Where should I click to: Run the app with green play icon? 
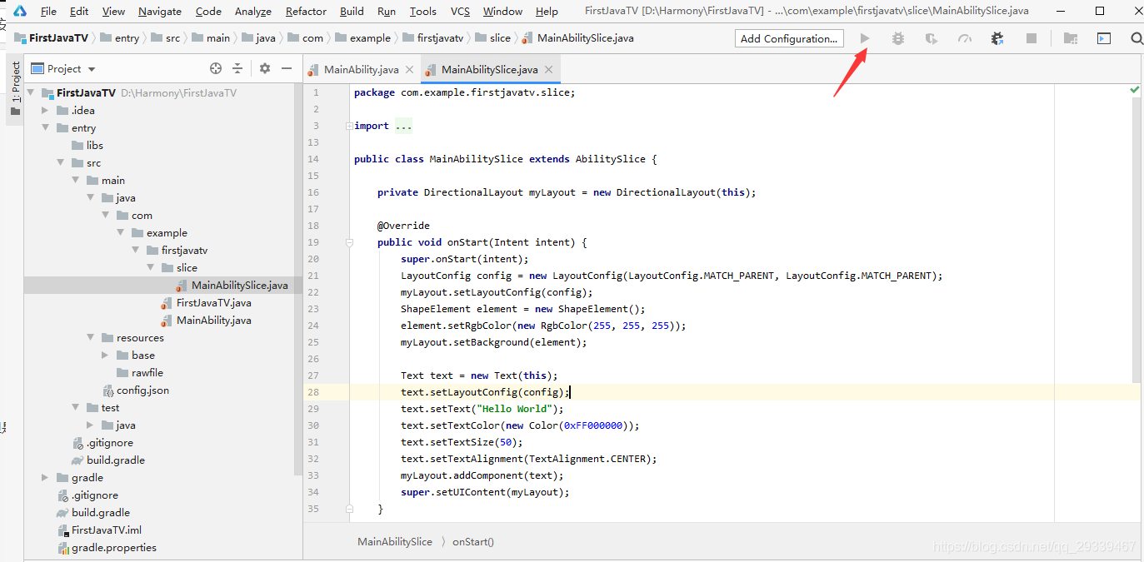pyautogui.click(x=865, y=38)
